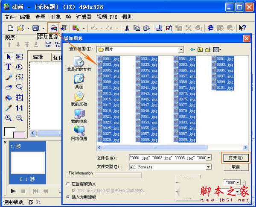
Task: Select the insert as new frame option
Action: pos(68,197)
